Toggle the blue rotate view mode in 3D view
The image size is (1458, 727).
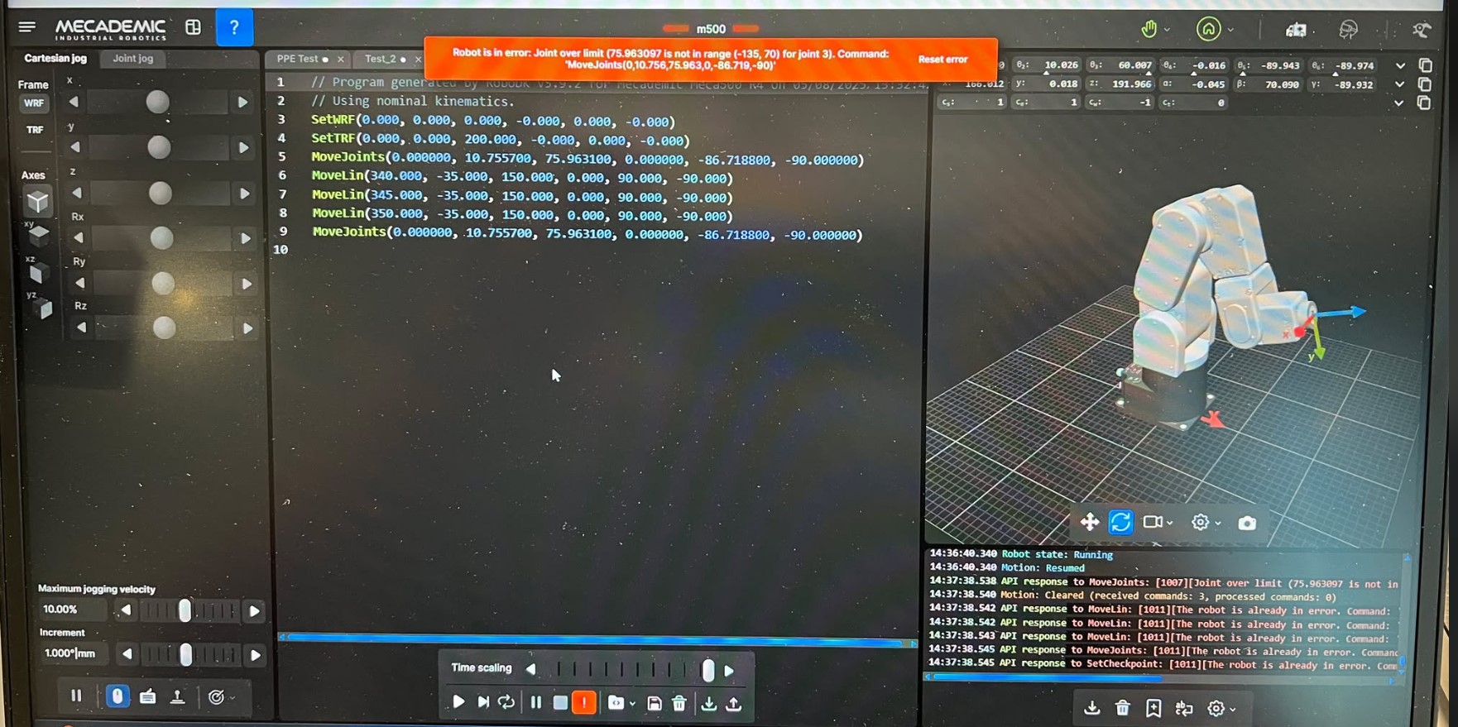click(x=1120, y=522)
